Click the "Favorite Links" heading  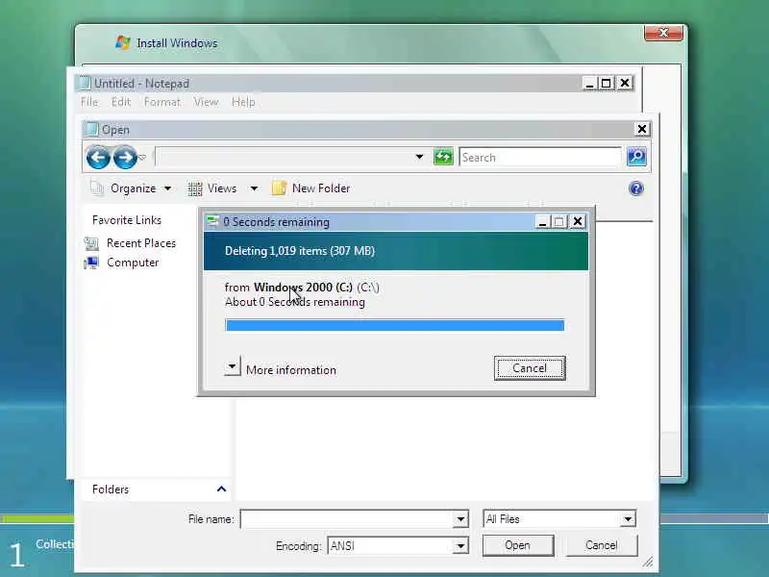click(127, 220)
